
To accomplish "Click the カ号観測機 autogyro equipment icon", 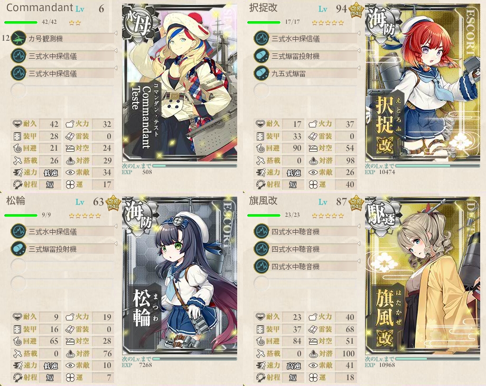I will point(18,38).
